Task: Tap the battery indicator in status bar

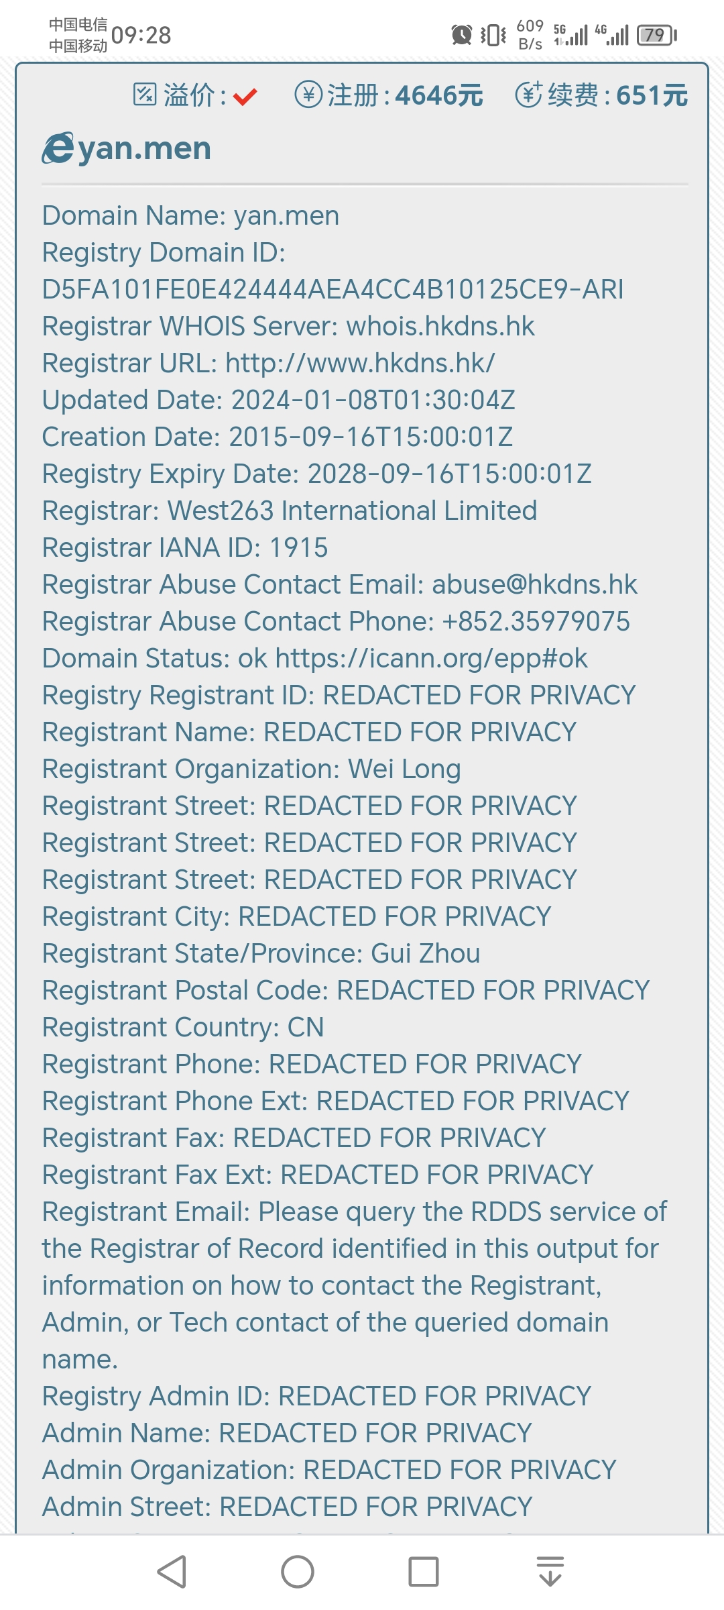Action: pos(657,35)
